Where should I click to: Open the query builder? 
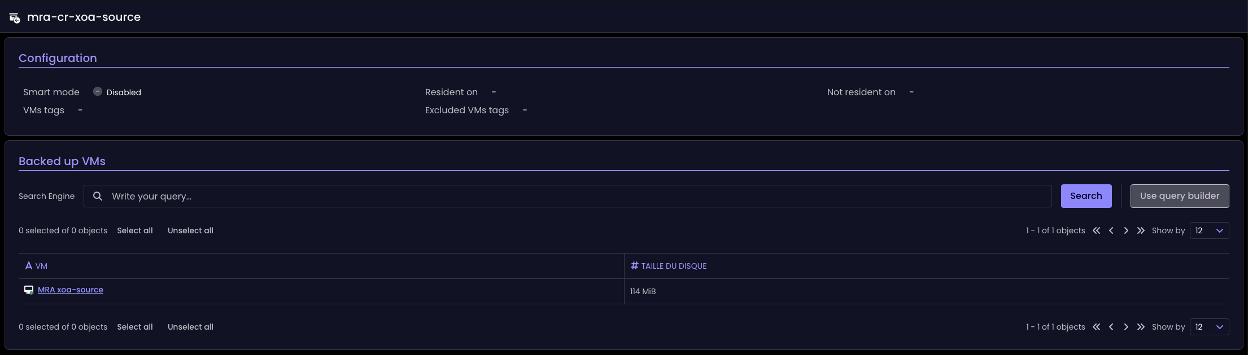coord(1179,196)
